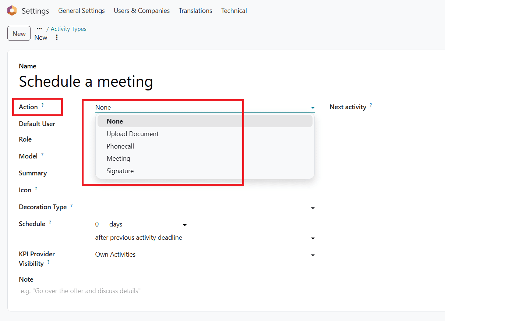
Task: Choose Meeting action option
Action: (205, 158)
